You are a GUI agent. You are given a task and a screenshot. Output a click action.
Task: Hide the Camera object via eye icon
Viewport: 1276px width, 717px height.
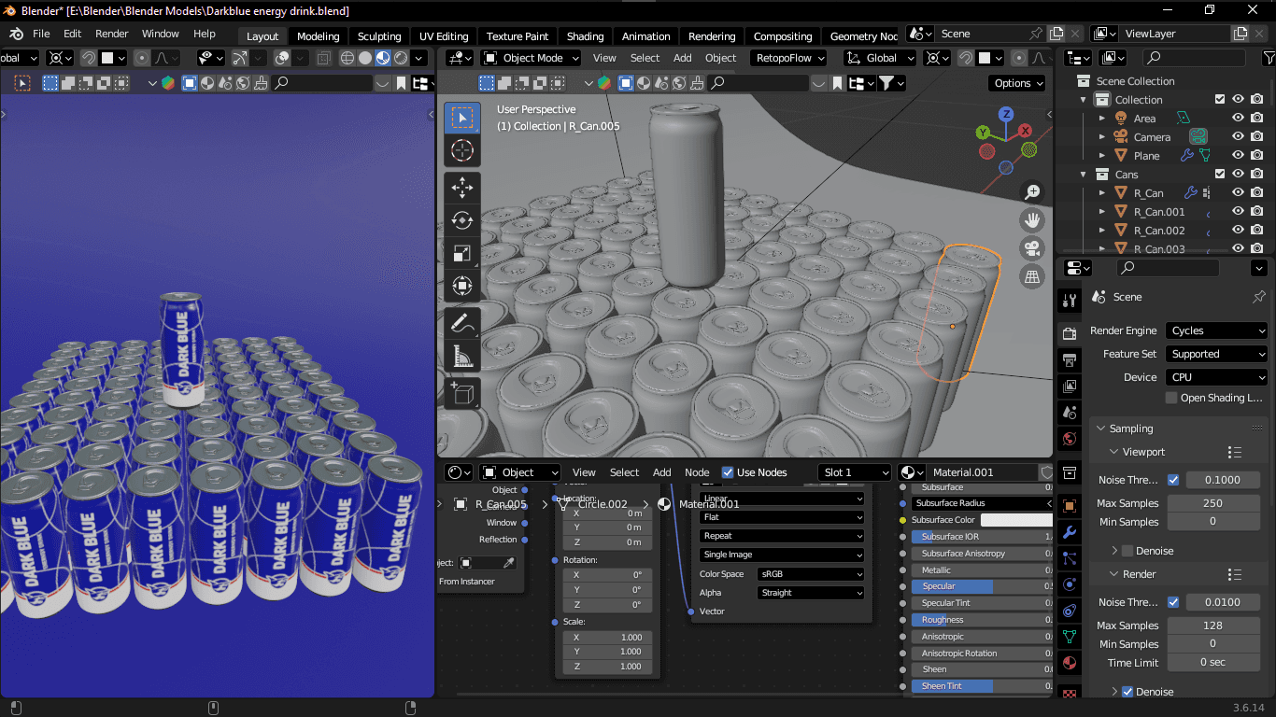tap(1238, 137)
